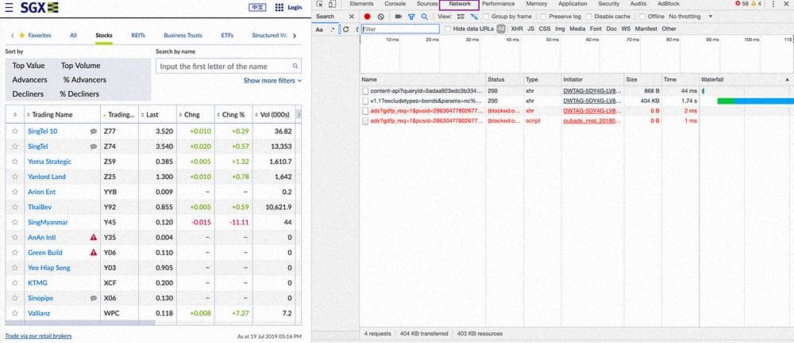Star SingTel 10 as a favorite
Viewport: 794px width, 343px height.
(14, 131)
